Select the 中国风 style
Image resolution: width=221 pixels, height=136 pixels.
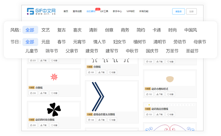191,30
